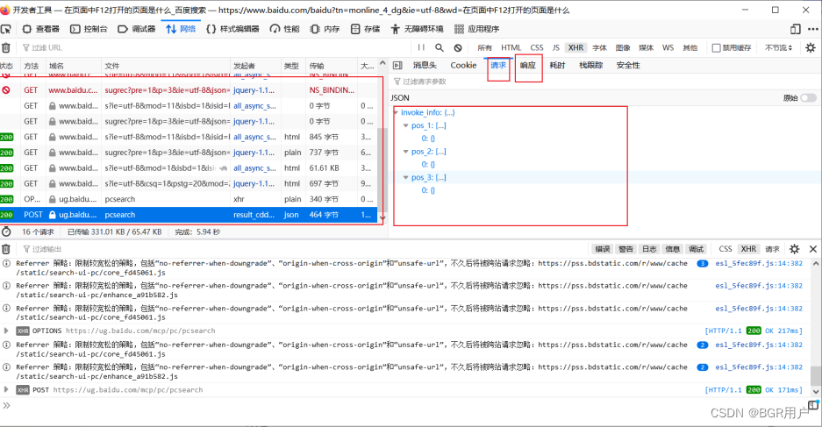The height and width of the screenshot is (427, 822).
Task: Open the 存储 storage panel
Action: 366,29
